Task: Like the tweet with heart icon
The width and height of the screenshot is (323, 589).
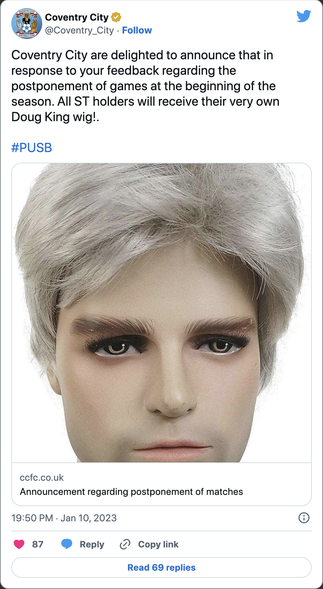Action: coord(19,544)
